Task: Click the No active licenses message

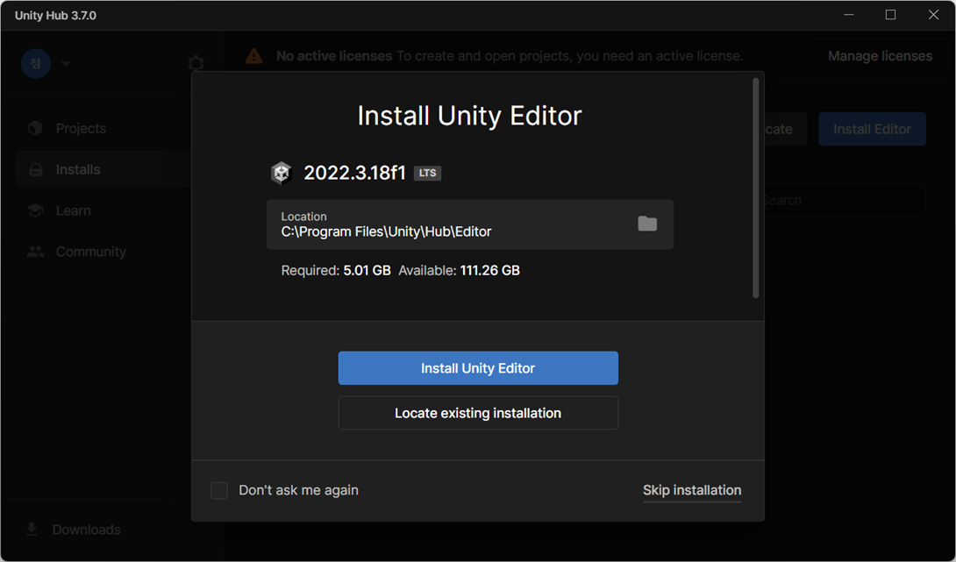Action: coord(510,56)
